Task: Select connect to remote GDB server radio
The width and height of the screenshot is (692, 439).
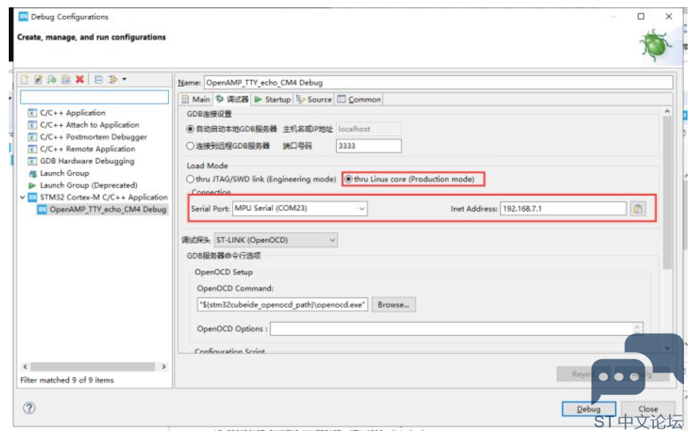Action: pos(190,146)
